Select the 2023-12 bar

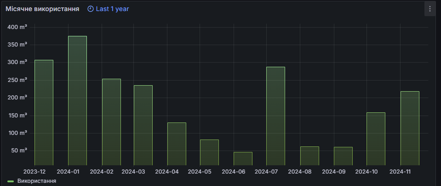[x=44, y=112]
